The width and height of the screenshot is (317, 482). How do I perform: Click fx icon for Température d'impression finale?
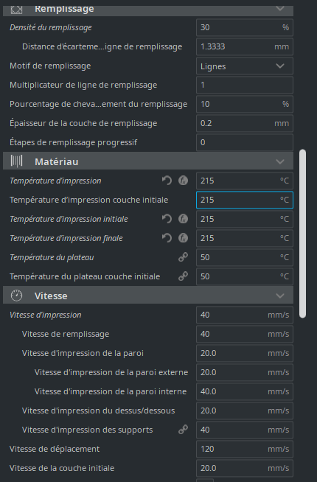click(184, 238)
